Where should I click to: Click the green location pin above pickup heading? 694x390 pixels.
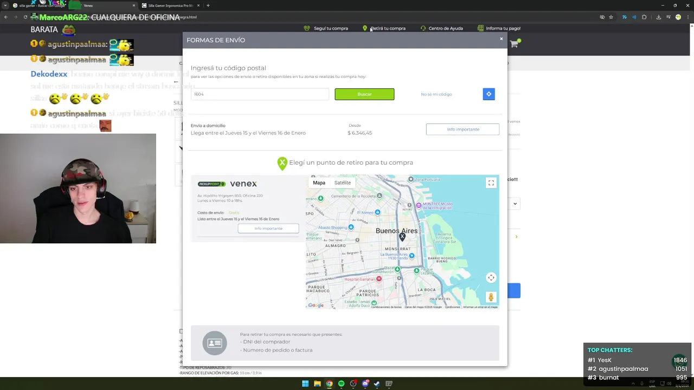(282, 164)
